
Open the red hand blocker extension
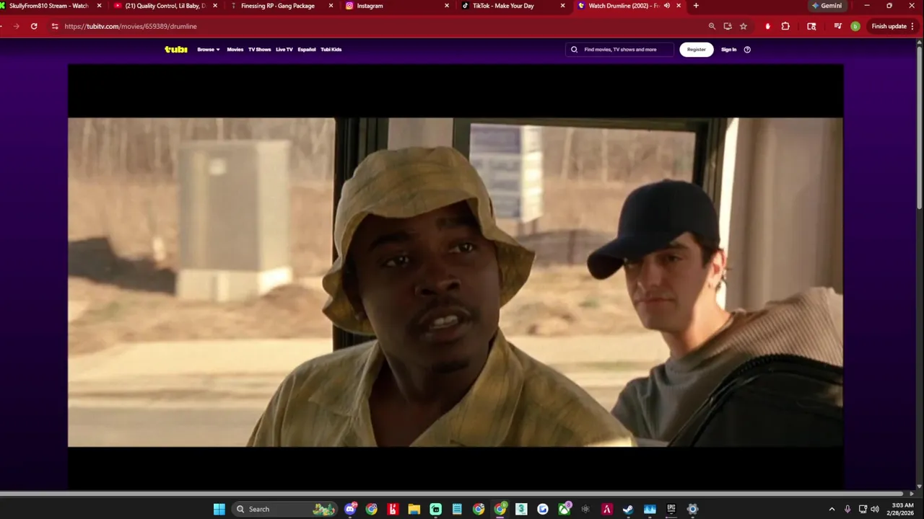767,26
